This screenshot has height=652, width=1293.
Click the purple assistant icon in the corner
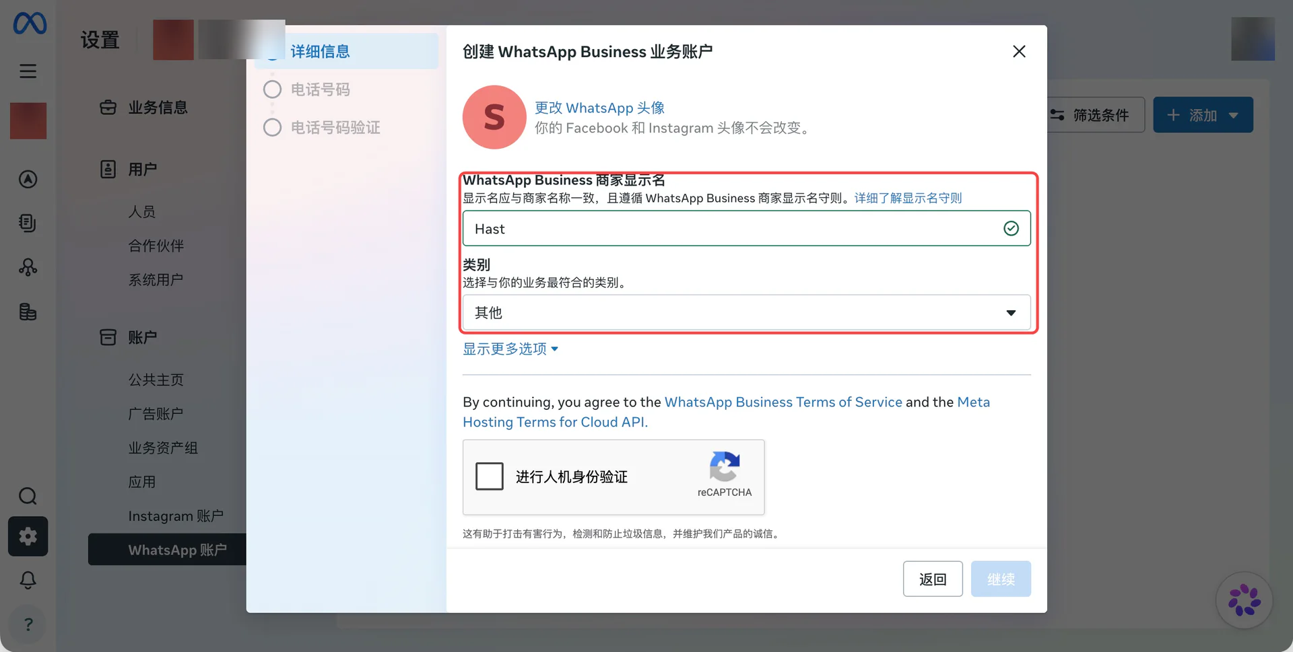[1244, 600]
